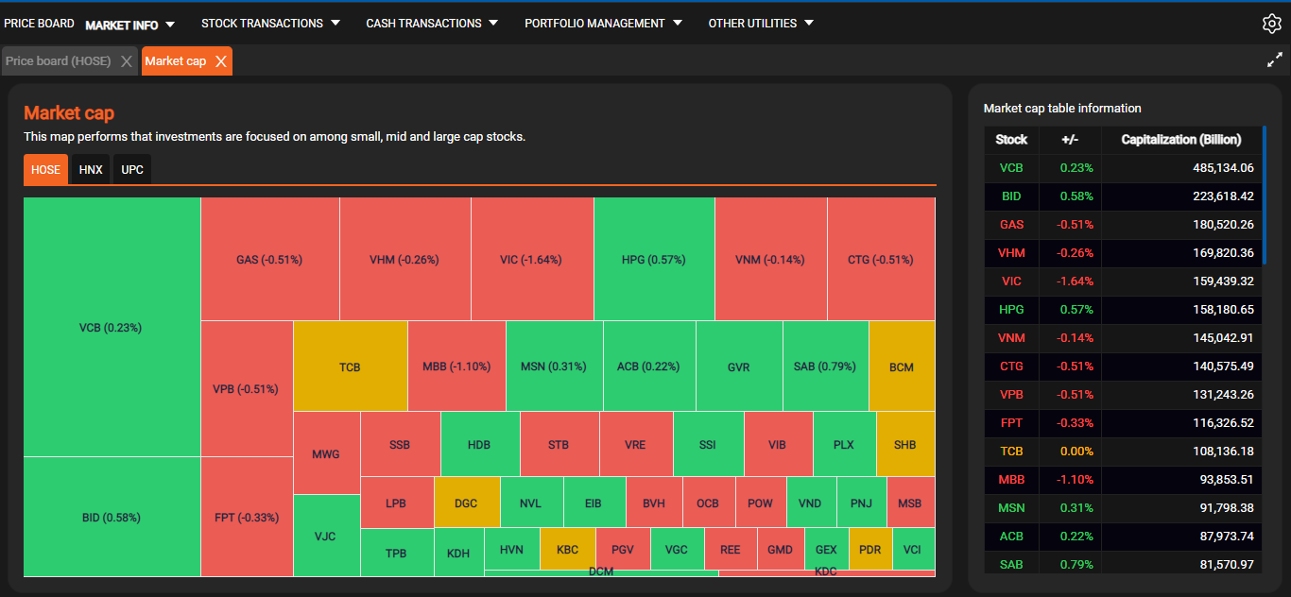Expand the Market Info dropdown menu
The width and height of the screenshot is (1291, 597).
click(170, 25)
